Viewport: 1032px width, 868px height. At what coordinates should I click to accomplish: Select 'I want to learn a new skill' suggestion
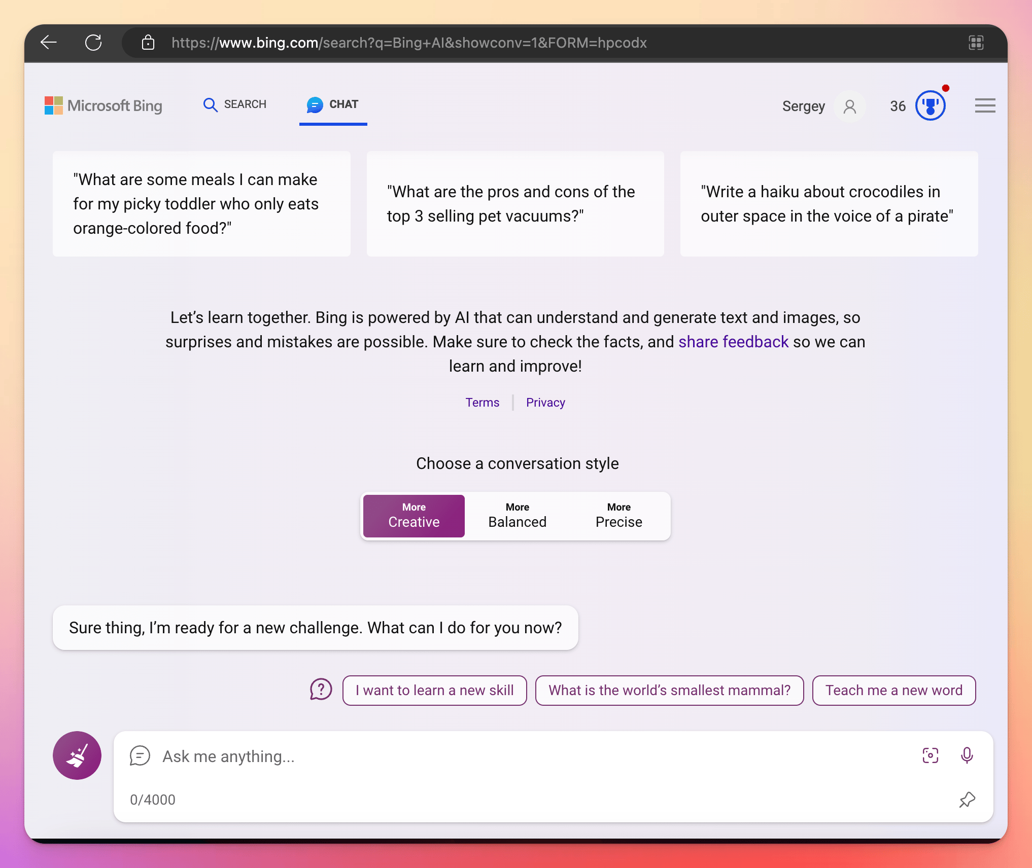point(435,691)
